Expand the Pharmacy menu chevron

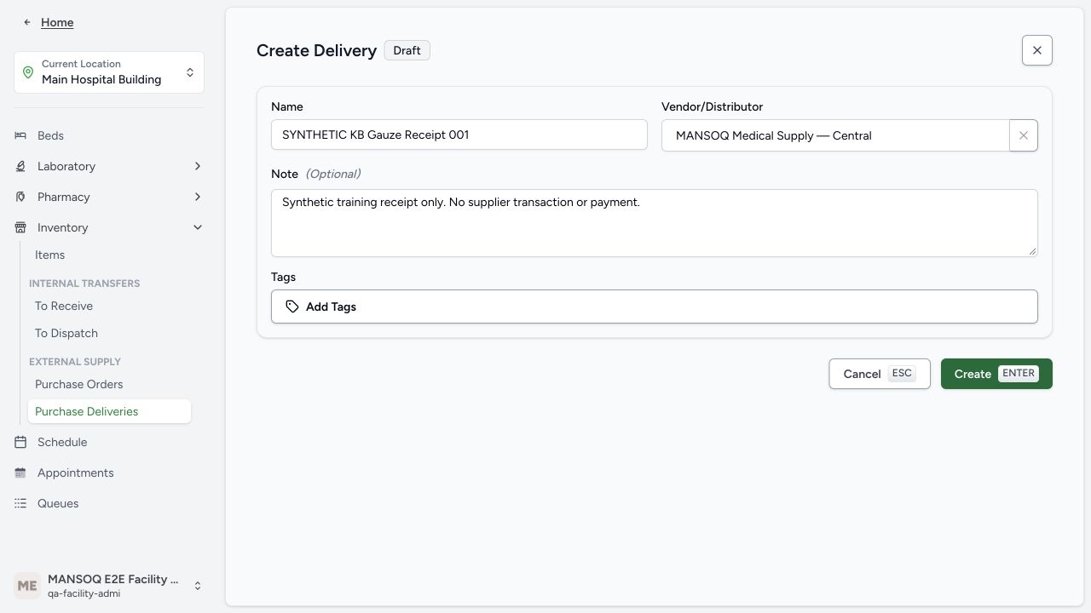click(198, 197)
